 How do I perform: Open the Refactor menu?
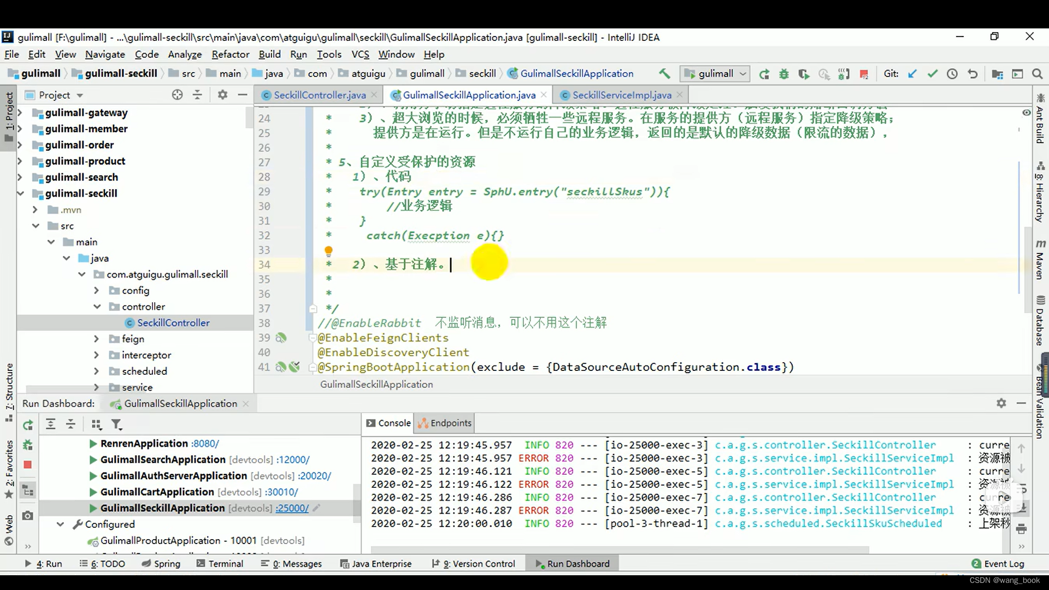(230, 54)
